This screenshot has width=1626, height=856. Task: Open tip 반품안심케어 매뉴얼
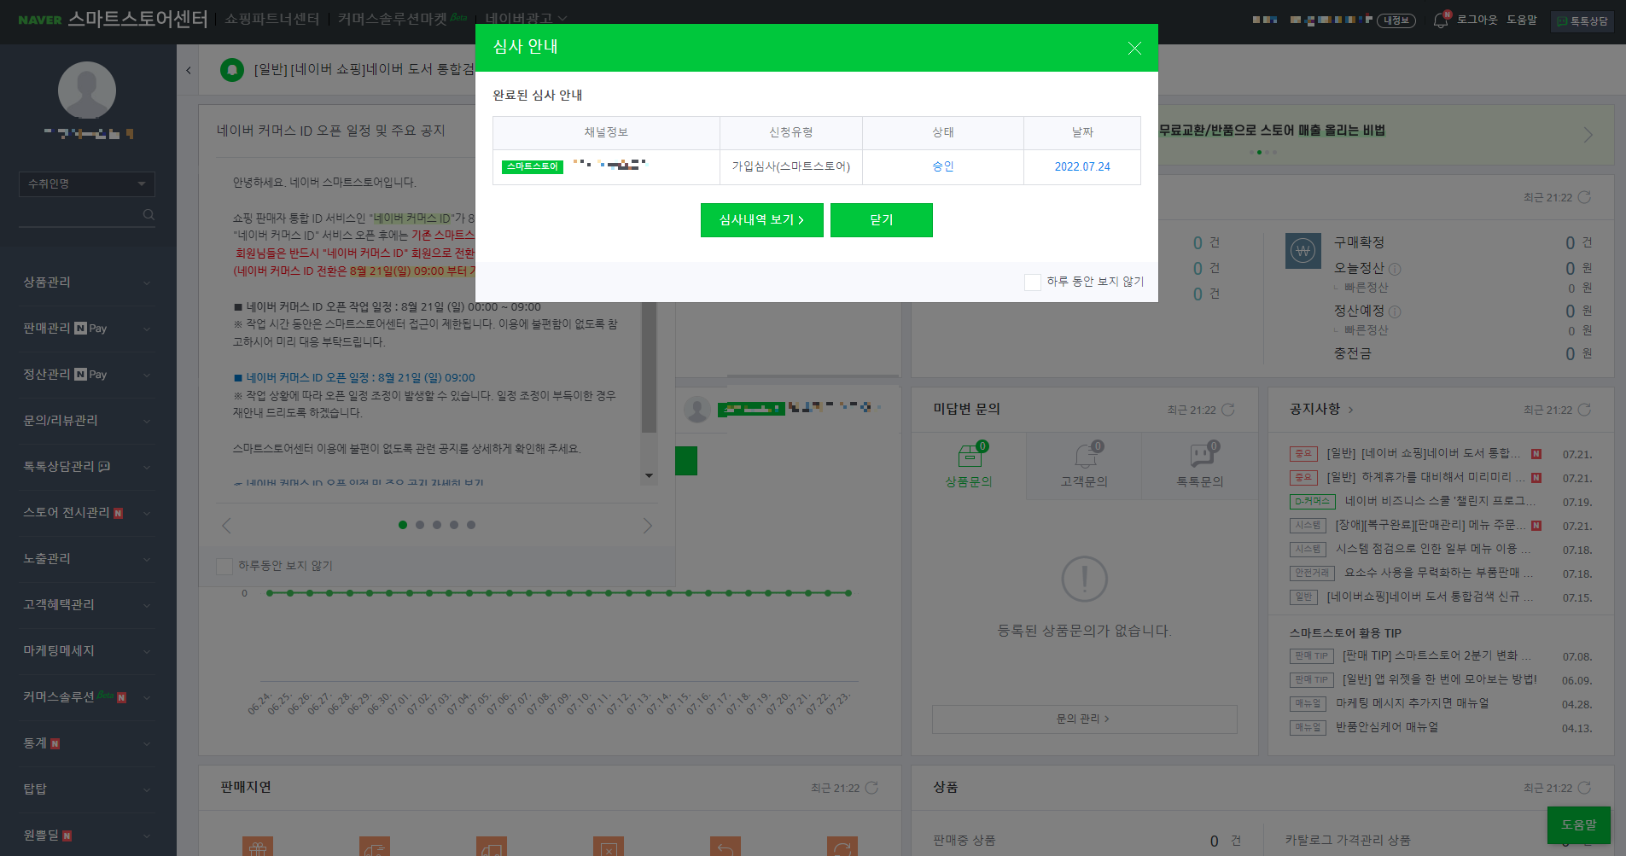tap(1386, 727)
